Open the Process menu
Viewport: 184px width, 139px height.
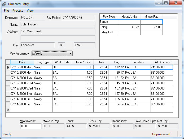17,11
